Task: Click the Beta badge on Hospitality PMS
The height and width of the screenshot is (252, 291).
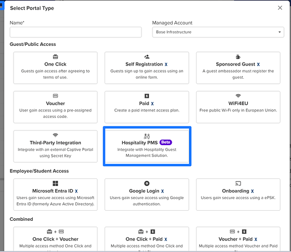Action: pos(166,142)
